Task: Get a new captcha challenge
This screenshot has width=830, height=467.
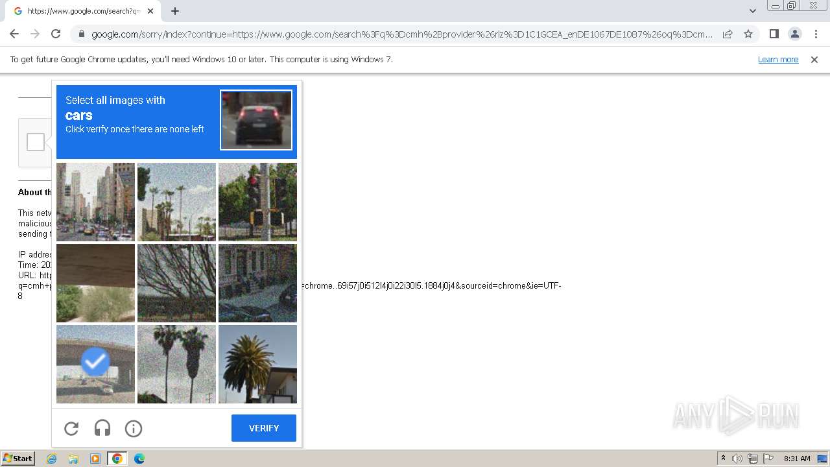Action: [71, 428]
